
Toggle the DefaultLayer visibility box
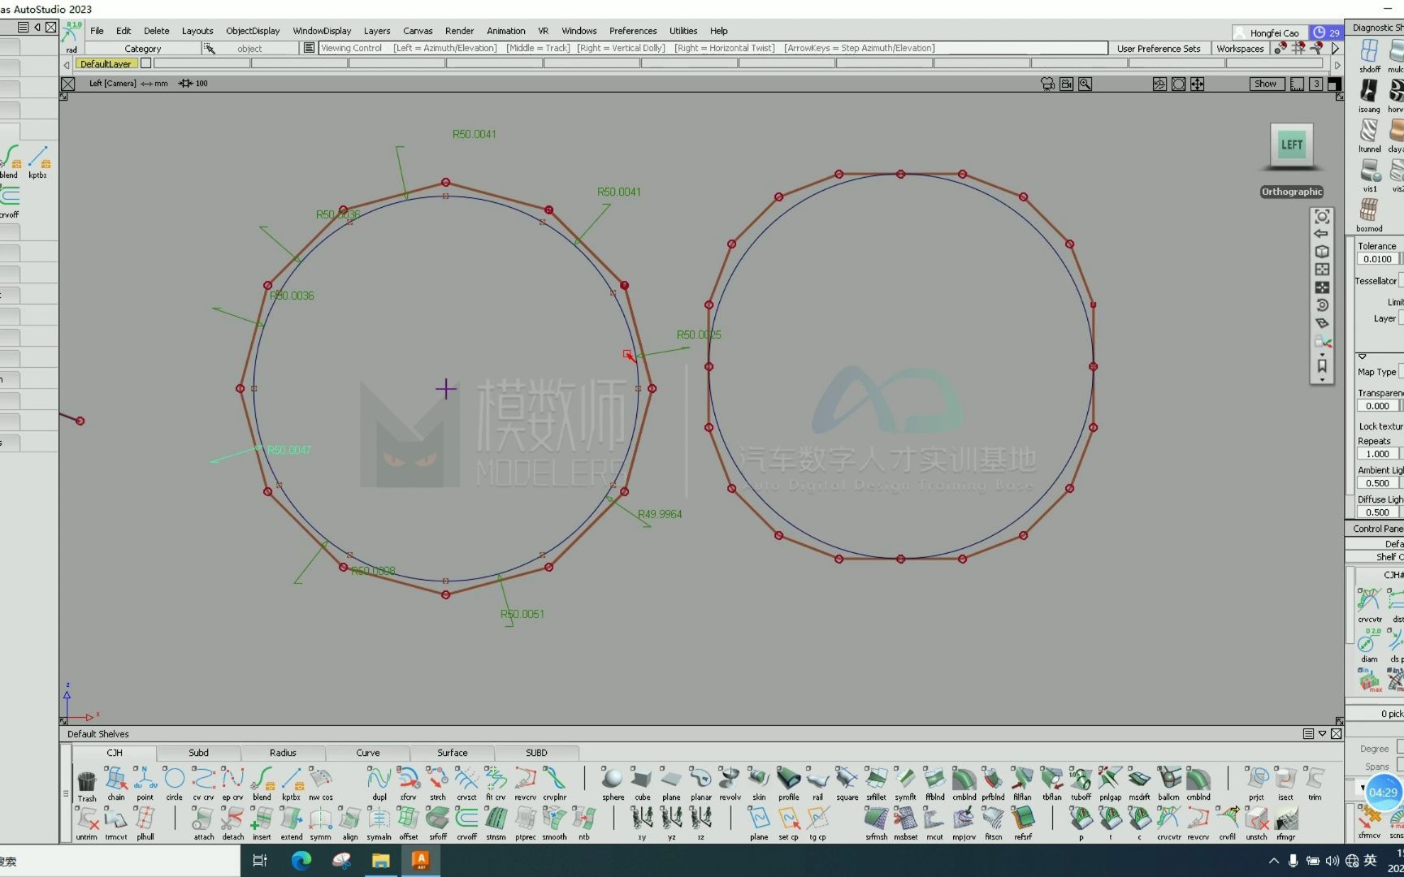point(145,63)
